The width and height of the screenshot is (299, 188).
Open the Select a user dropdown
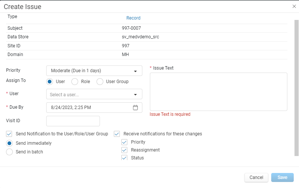tap(94, 94)
